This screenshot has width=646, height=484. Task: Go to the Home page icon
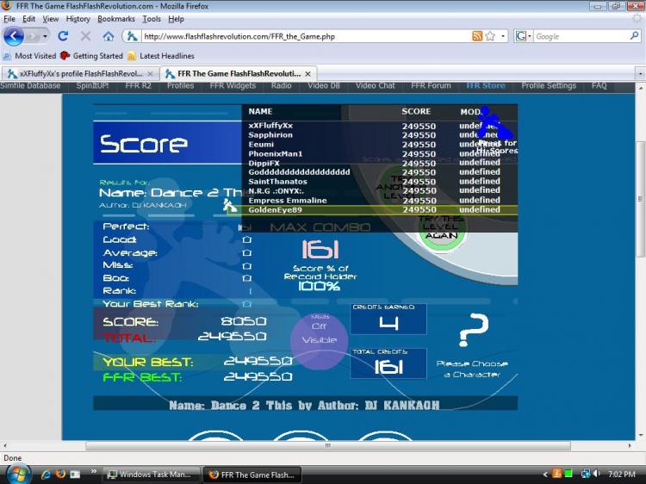tap(109, 36)
